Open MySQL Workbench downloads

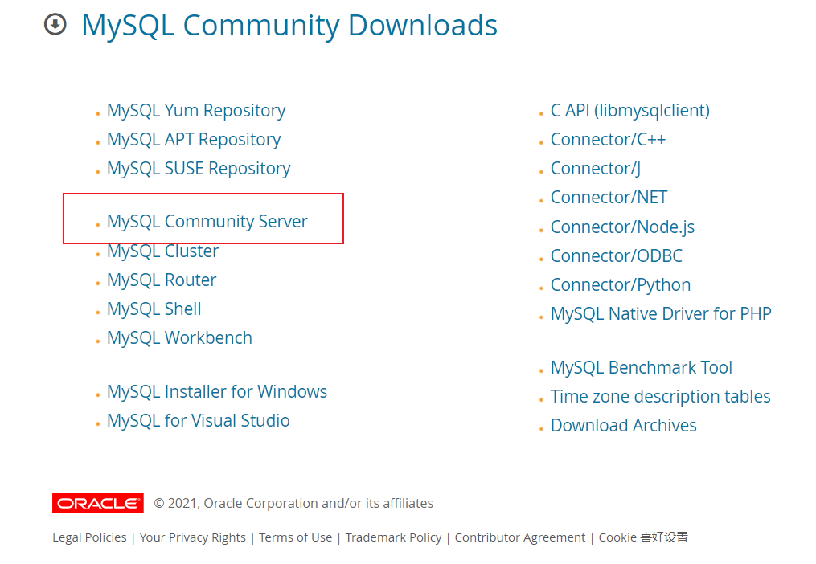(179, 337)
